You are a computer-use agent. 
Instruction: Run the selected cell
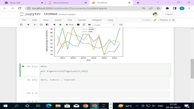click(70, 25)
